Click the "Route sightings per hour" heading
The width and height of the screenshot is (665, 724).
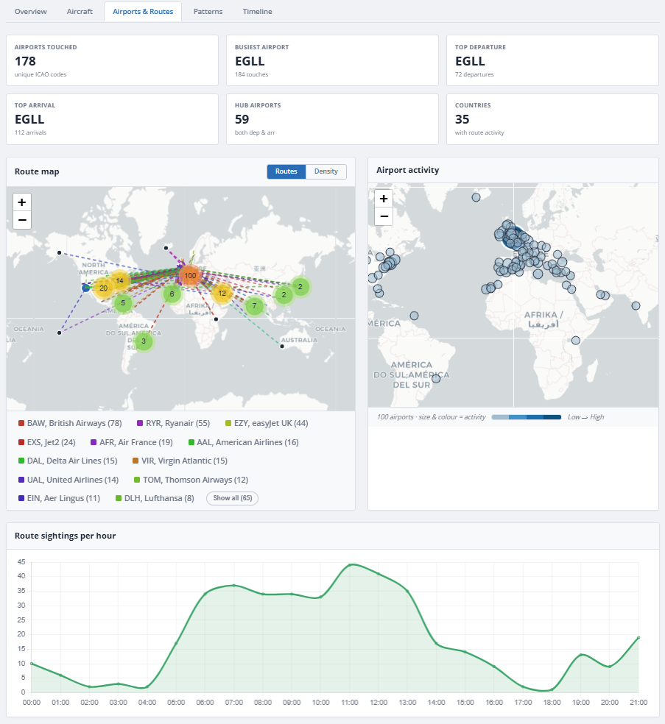[x=65, y=536]
